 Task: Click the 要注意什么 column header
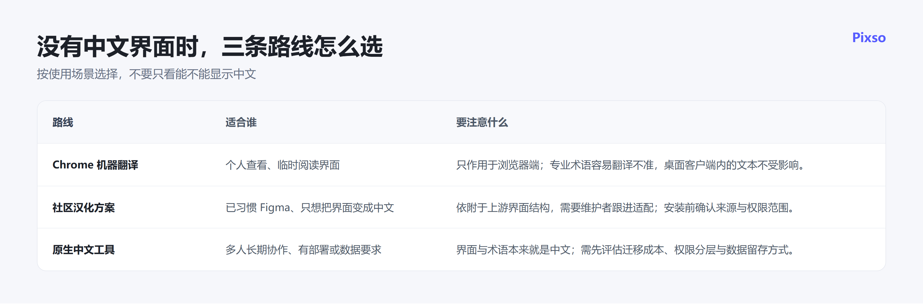click(x=482, y=122)
